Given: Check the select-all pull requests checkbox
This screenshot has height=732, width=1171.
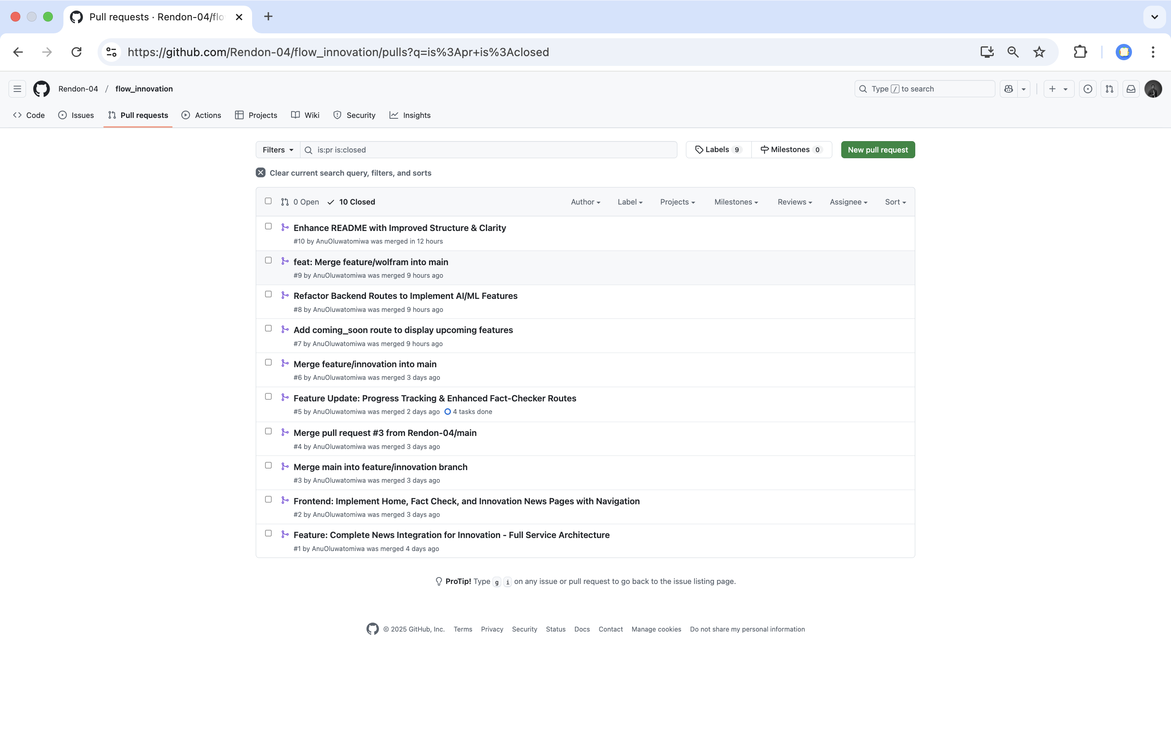Looking at the screenshot, I should pyautogui.click(x=268, y=201).
